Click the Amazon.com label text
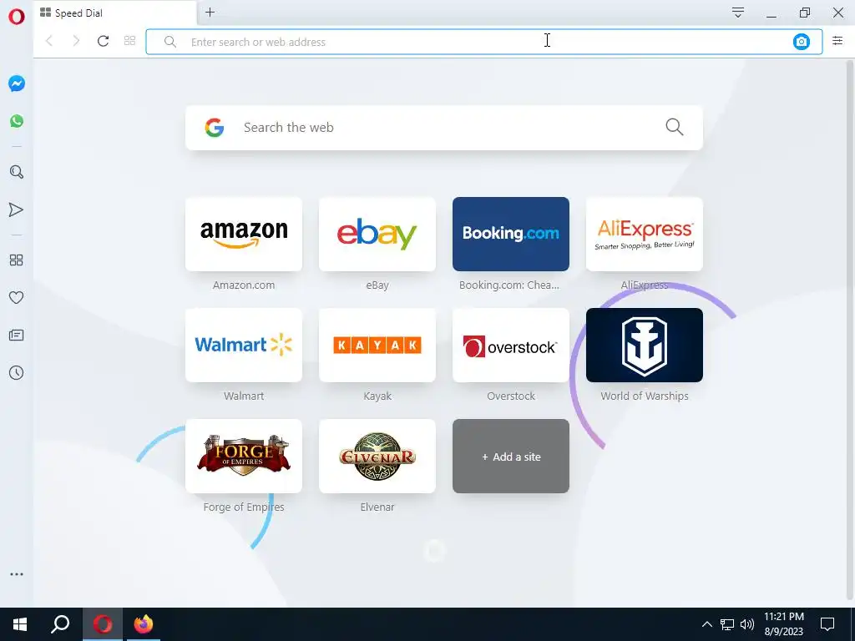 point(244,285)
